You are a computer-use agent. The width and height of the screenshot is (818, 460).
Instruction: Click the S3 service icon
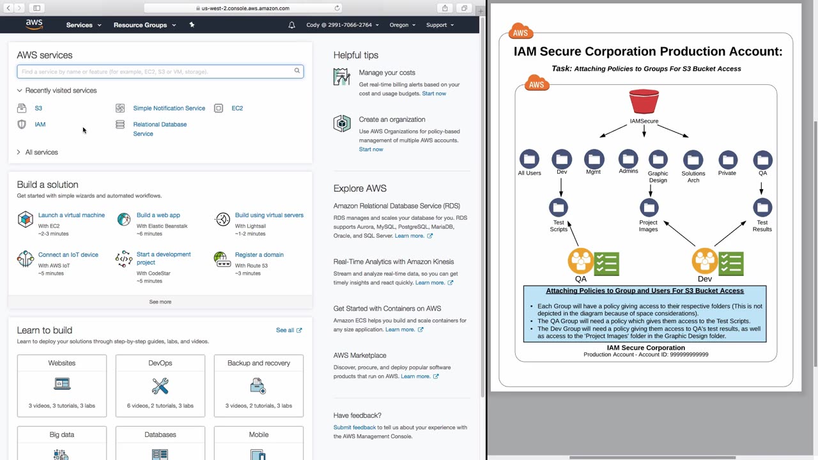coord(22,108)
